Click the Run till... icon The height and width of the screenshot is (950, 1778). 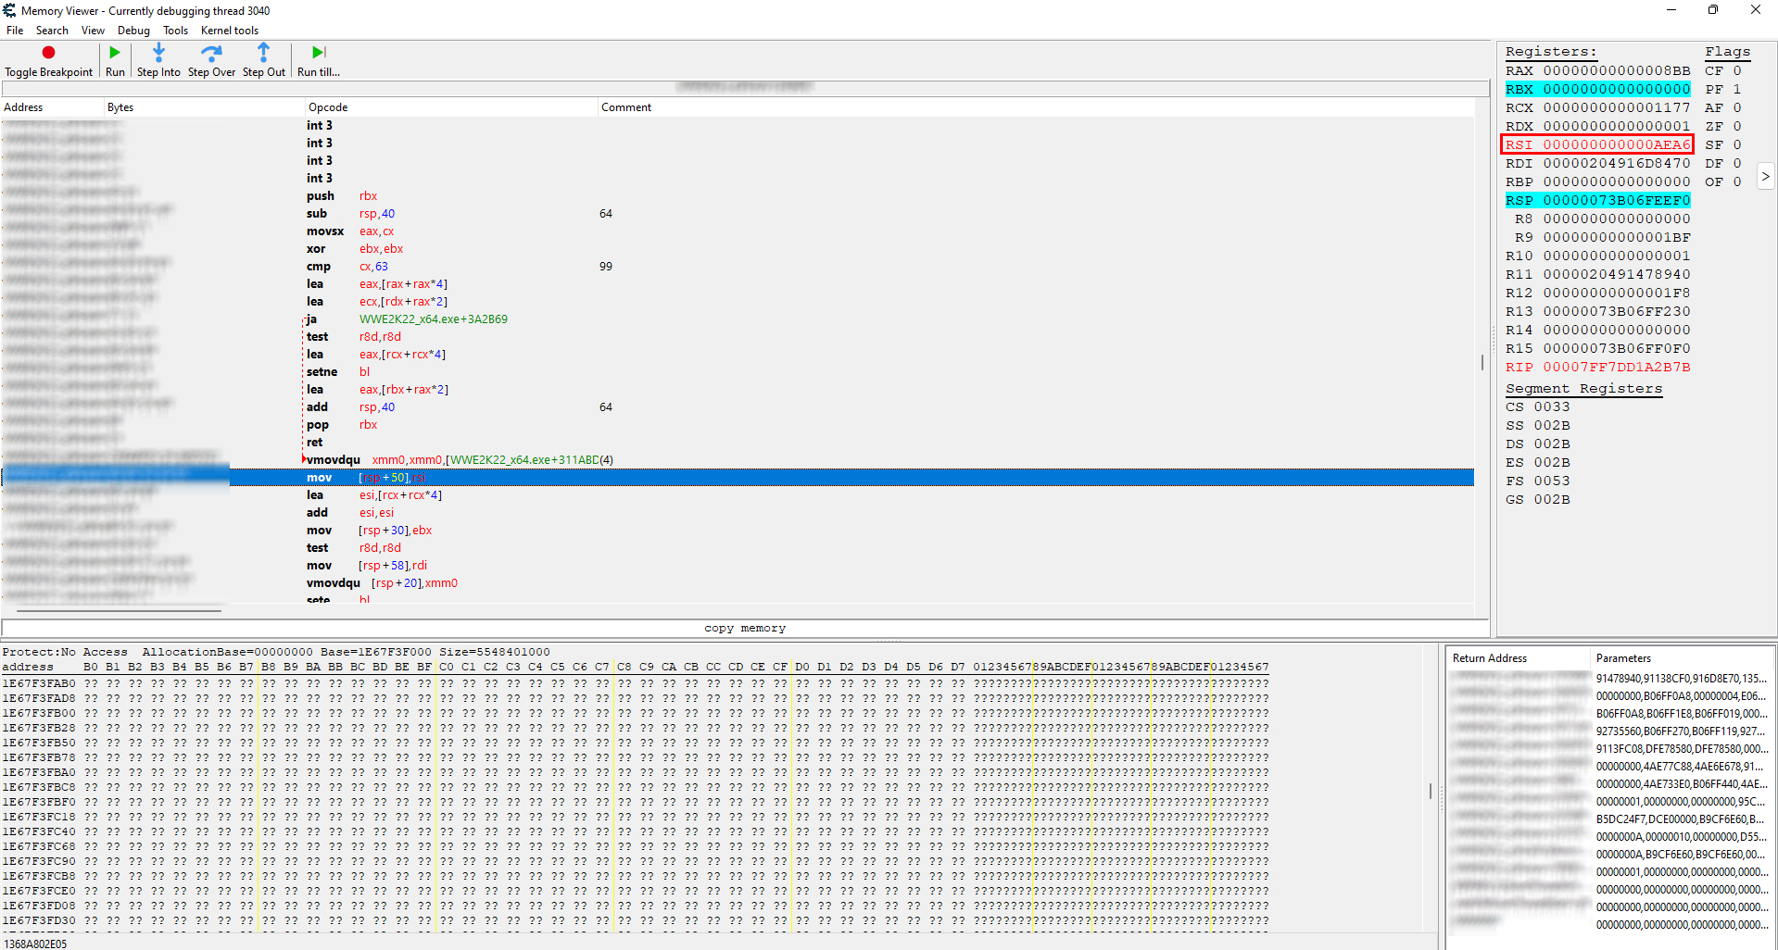[x=318, y=53]
